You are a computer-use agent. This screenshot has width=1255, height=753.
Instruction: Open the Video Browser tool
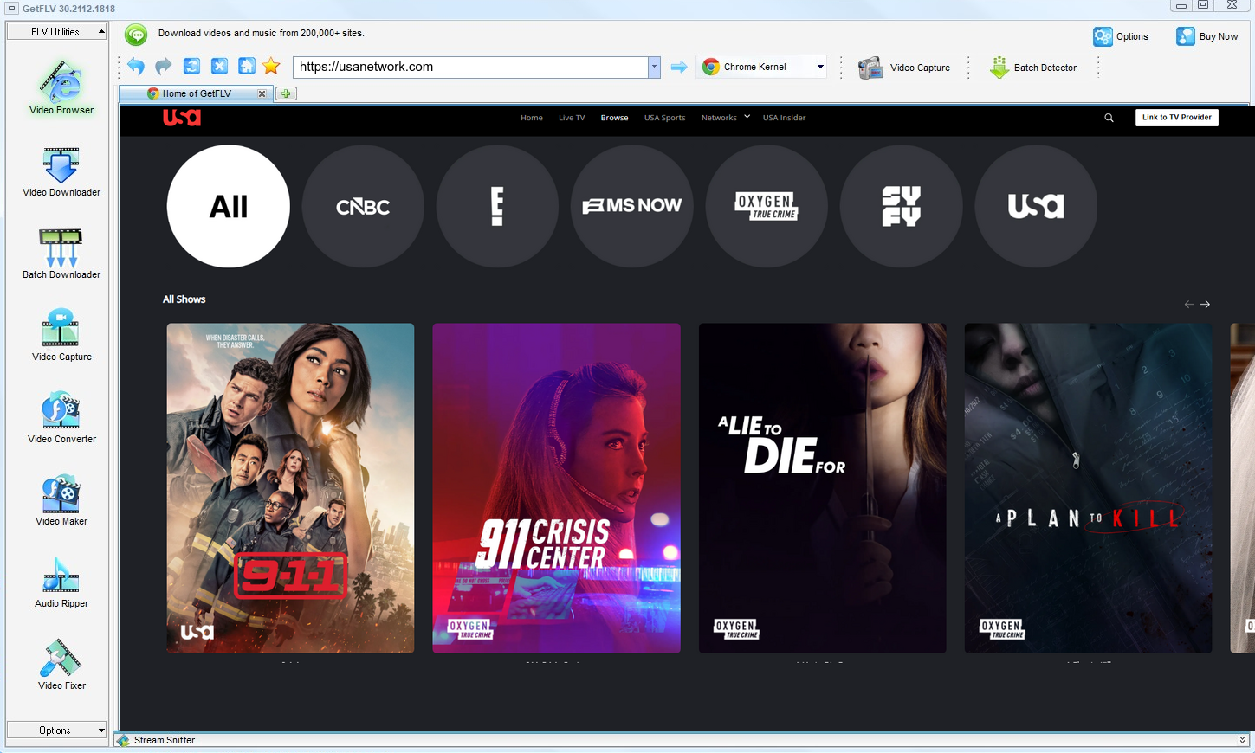click(61, 87)
